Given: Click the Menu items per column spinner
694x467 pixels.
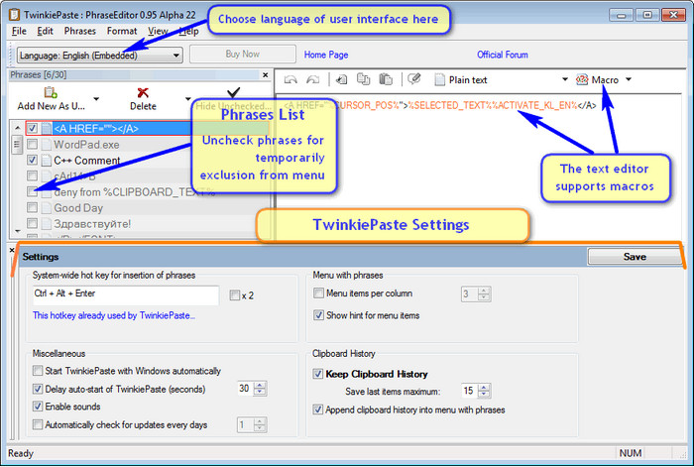Looking at the screenshot, I should coord(484,293).
